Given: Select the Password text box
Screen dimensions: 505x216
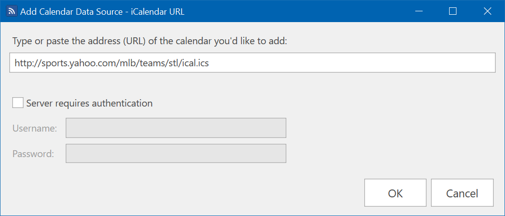Looking at the screenshot, I should [x=176, y=154].
